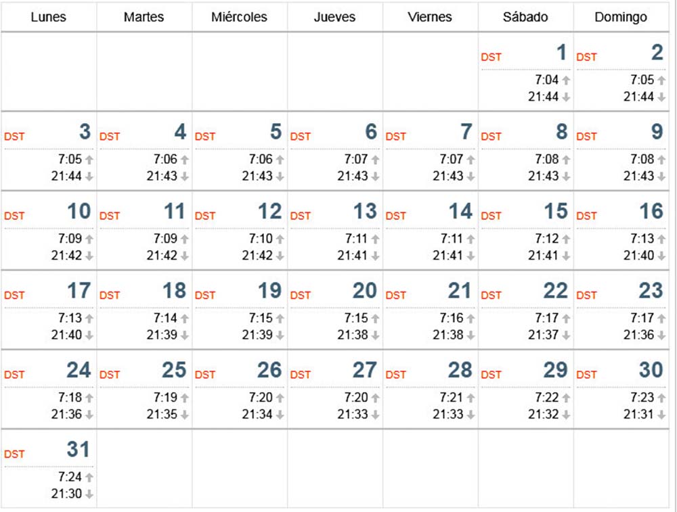
Task: Click the sunset arrow icon on day 2
Action: [661, 97]
